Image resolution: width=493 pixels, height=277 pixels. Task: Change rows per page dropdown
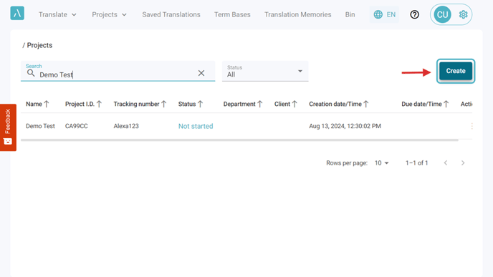pyautogui.click(x=382, y=162)
